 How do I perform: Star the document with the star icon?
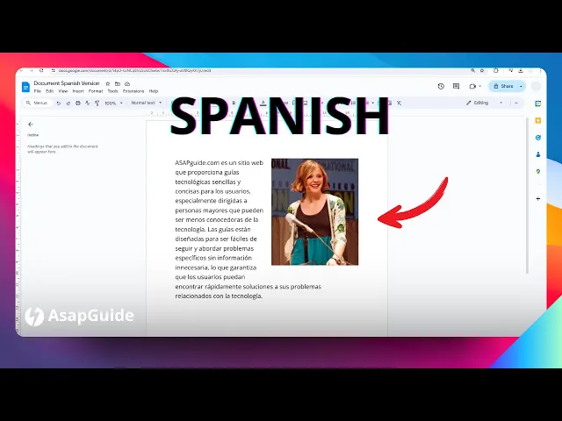pos(107,83)
